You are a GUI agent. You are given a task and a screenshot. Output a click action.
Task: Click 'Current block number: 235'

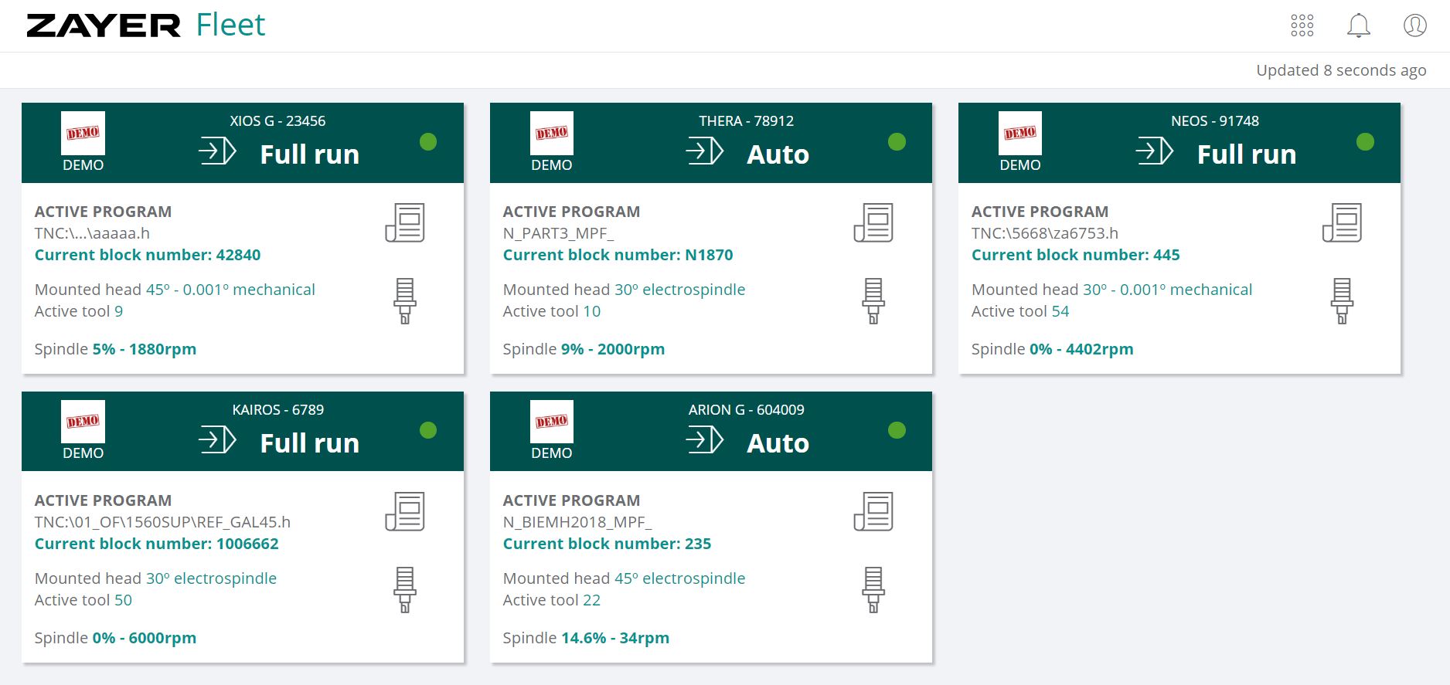point(607,544)
